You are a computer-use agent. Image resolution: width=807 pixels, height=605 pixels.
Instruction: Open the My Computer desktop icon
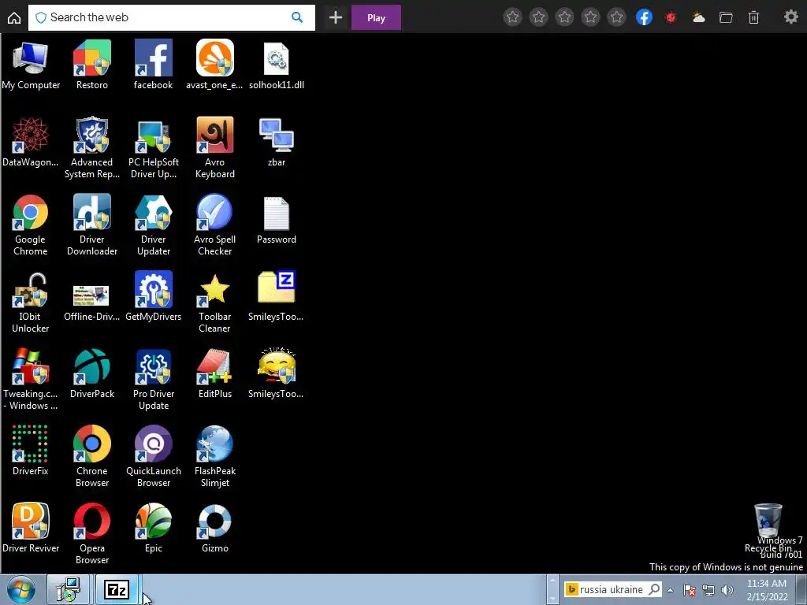click(x=31, y=58)
